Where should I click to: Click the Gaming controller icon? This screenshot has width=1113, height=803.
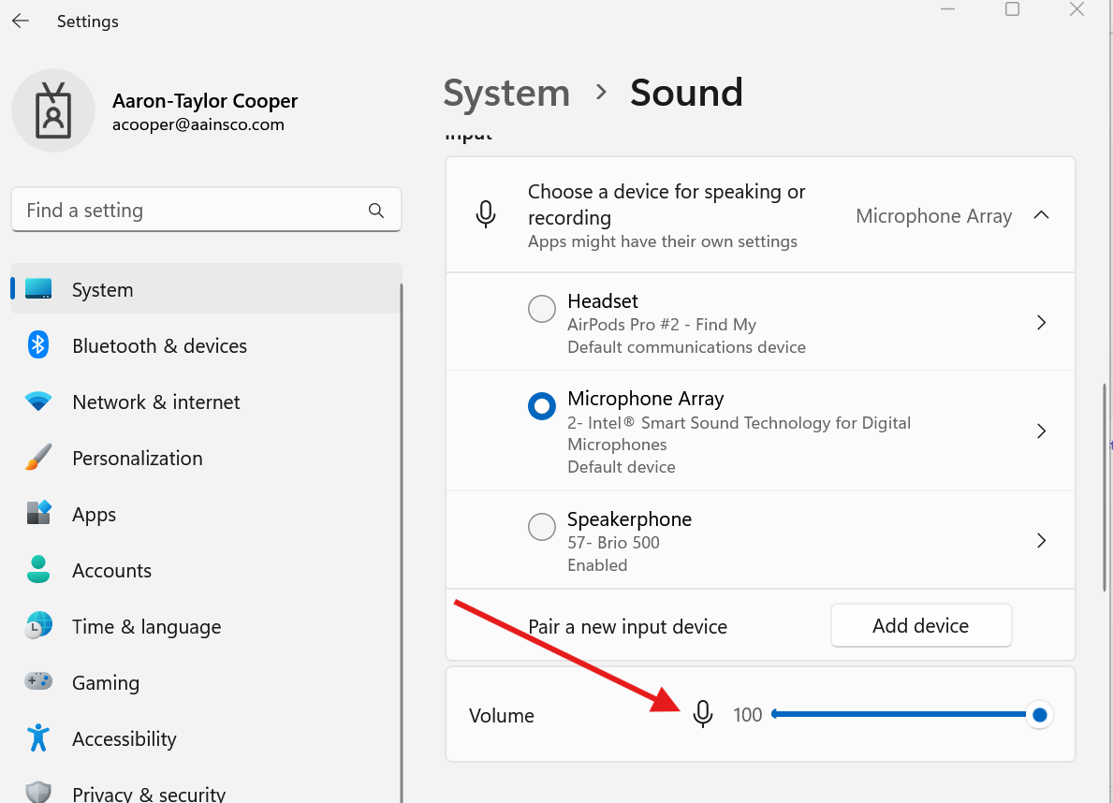(38, 682)
